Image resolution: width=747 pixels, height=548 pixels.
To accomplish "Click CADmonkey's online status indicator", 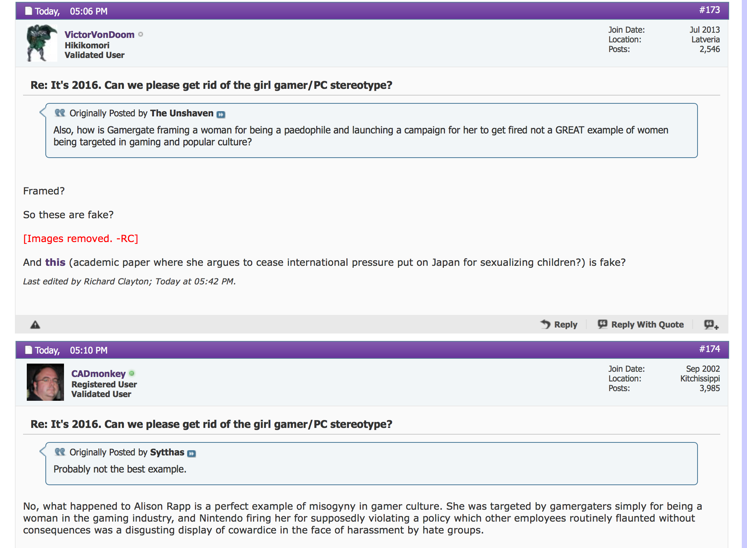I will pyautogui.click(x=132, y=373).
